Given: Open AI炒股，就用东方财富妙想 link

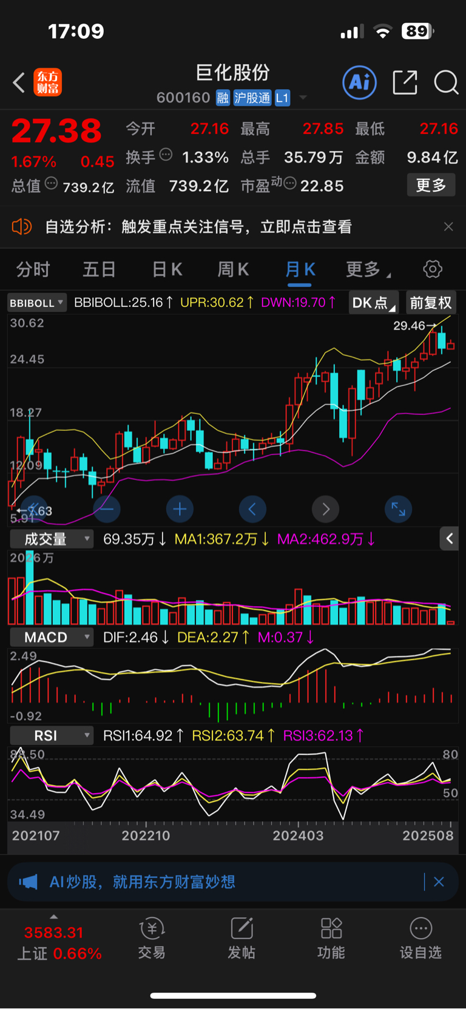Looking at the screenshot, I should 142,882.
